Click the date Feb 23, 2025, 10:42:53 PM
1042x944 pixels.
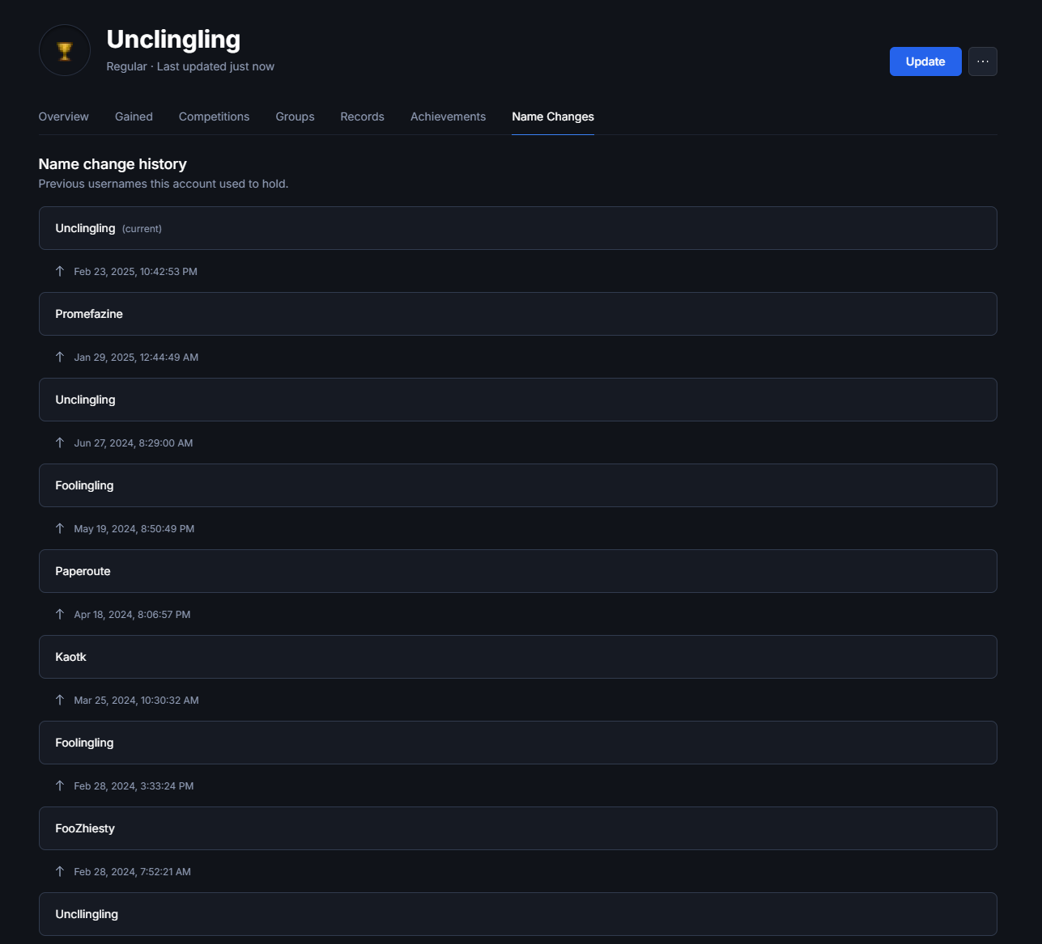coord(135,272)
